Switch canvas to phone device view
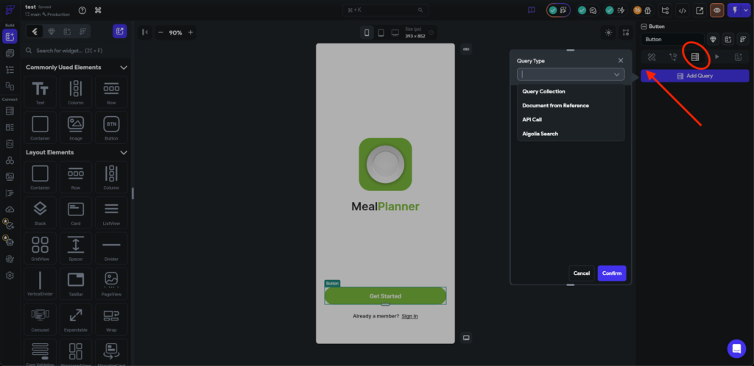The image size is (754, 366). tap(367, 32)
